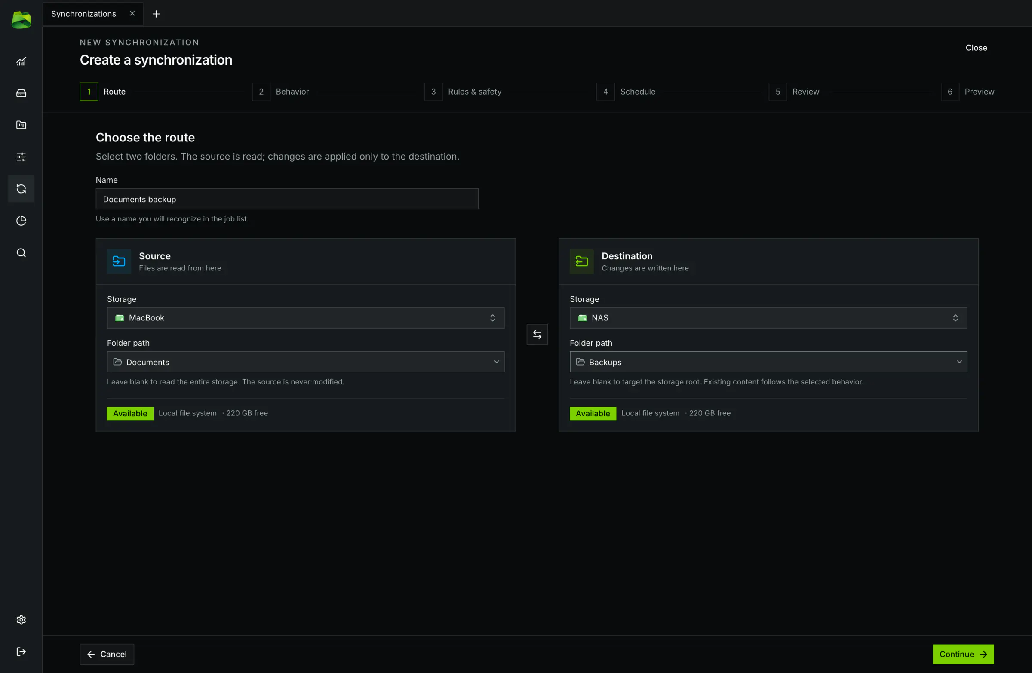Click the log out icon in the sidebar
The height and width of the screenshot is (673, 1032).
pyautogui.click(x=21, y=652)
